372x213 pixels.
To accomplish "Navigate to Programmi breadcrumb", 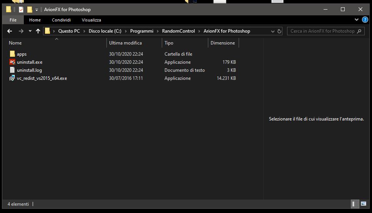I will coord(142,31).
